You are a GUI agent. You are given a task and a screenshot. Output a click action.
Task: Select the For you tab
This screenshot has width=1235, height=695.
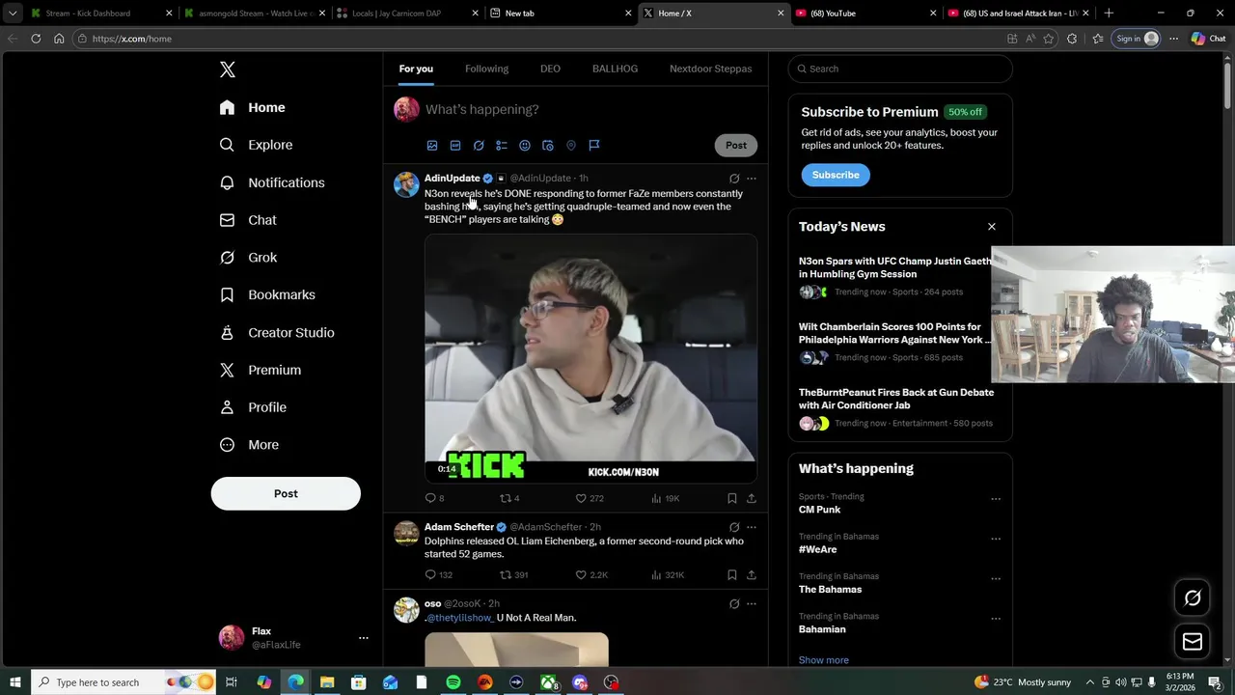[x=416, y=69]
